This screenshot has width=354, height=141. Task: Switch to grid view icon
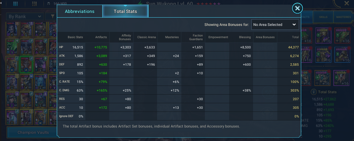(x=34, y=4)
